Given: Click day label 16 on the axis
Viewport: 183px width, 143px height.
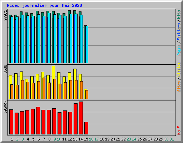Looking at the screenshot, I should point(91,139).
